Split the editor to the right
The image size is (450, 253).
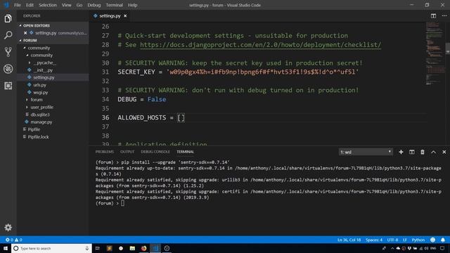pyautogui.click(x=433, y=15)
